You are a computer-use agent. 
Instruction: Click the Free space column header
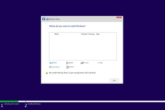(x=92, y=34)
